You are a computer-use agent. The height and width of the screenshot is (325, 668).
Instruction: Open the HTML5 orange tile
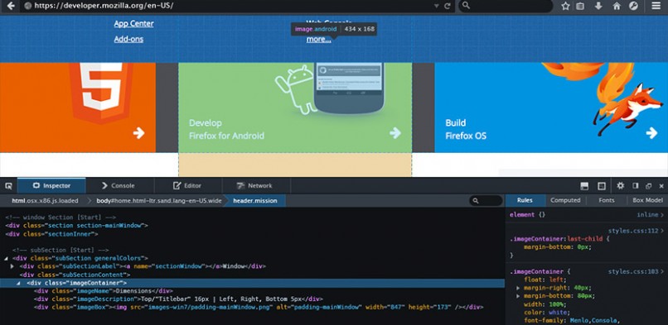pos(78,107)
